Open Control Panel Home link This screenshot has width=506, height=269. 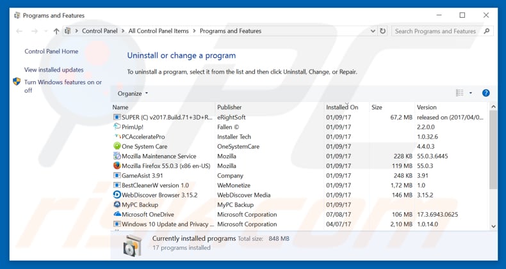[51, 51]
